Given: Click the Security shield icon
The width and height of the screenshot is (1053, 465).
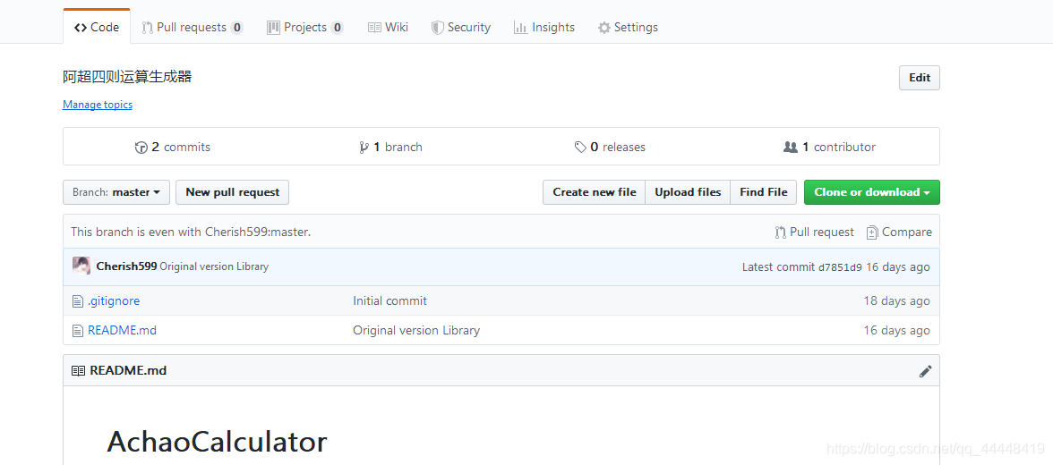Looking at the screenshot, I should tap(437, 28).
